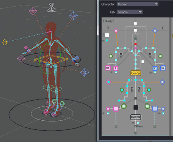The width and height of the screenshot is (173, 142).
Task: Pick the upper pink diamond arm pole control
Action: (116, 31)
